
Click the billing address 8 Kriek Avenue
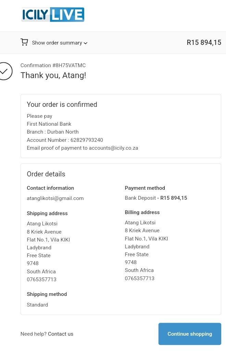pyautogui.click(x=142, y=231)
